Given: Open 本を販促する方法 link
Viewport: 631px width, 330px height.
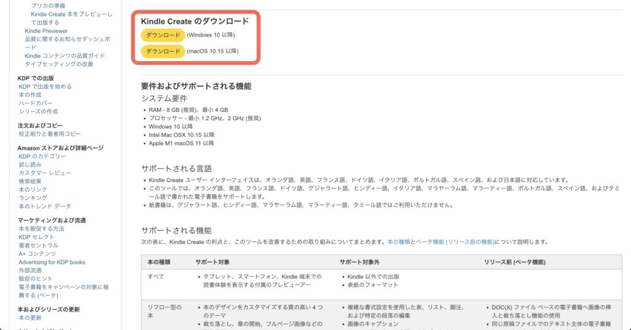Looking at the screenshot, I should click(x=41, y=228).
